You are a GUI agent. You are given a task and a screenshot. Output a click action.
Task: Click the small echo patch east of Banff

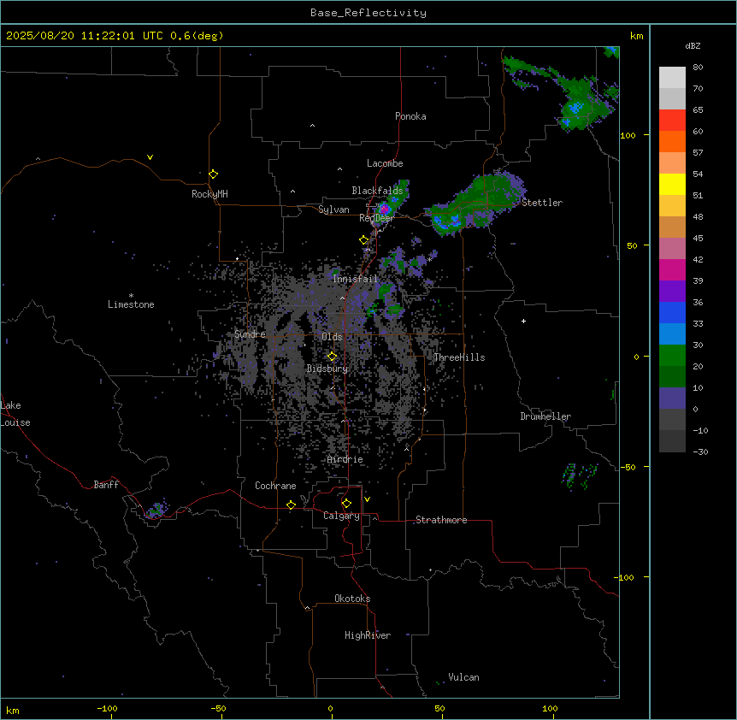click(x=156, y=510)
